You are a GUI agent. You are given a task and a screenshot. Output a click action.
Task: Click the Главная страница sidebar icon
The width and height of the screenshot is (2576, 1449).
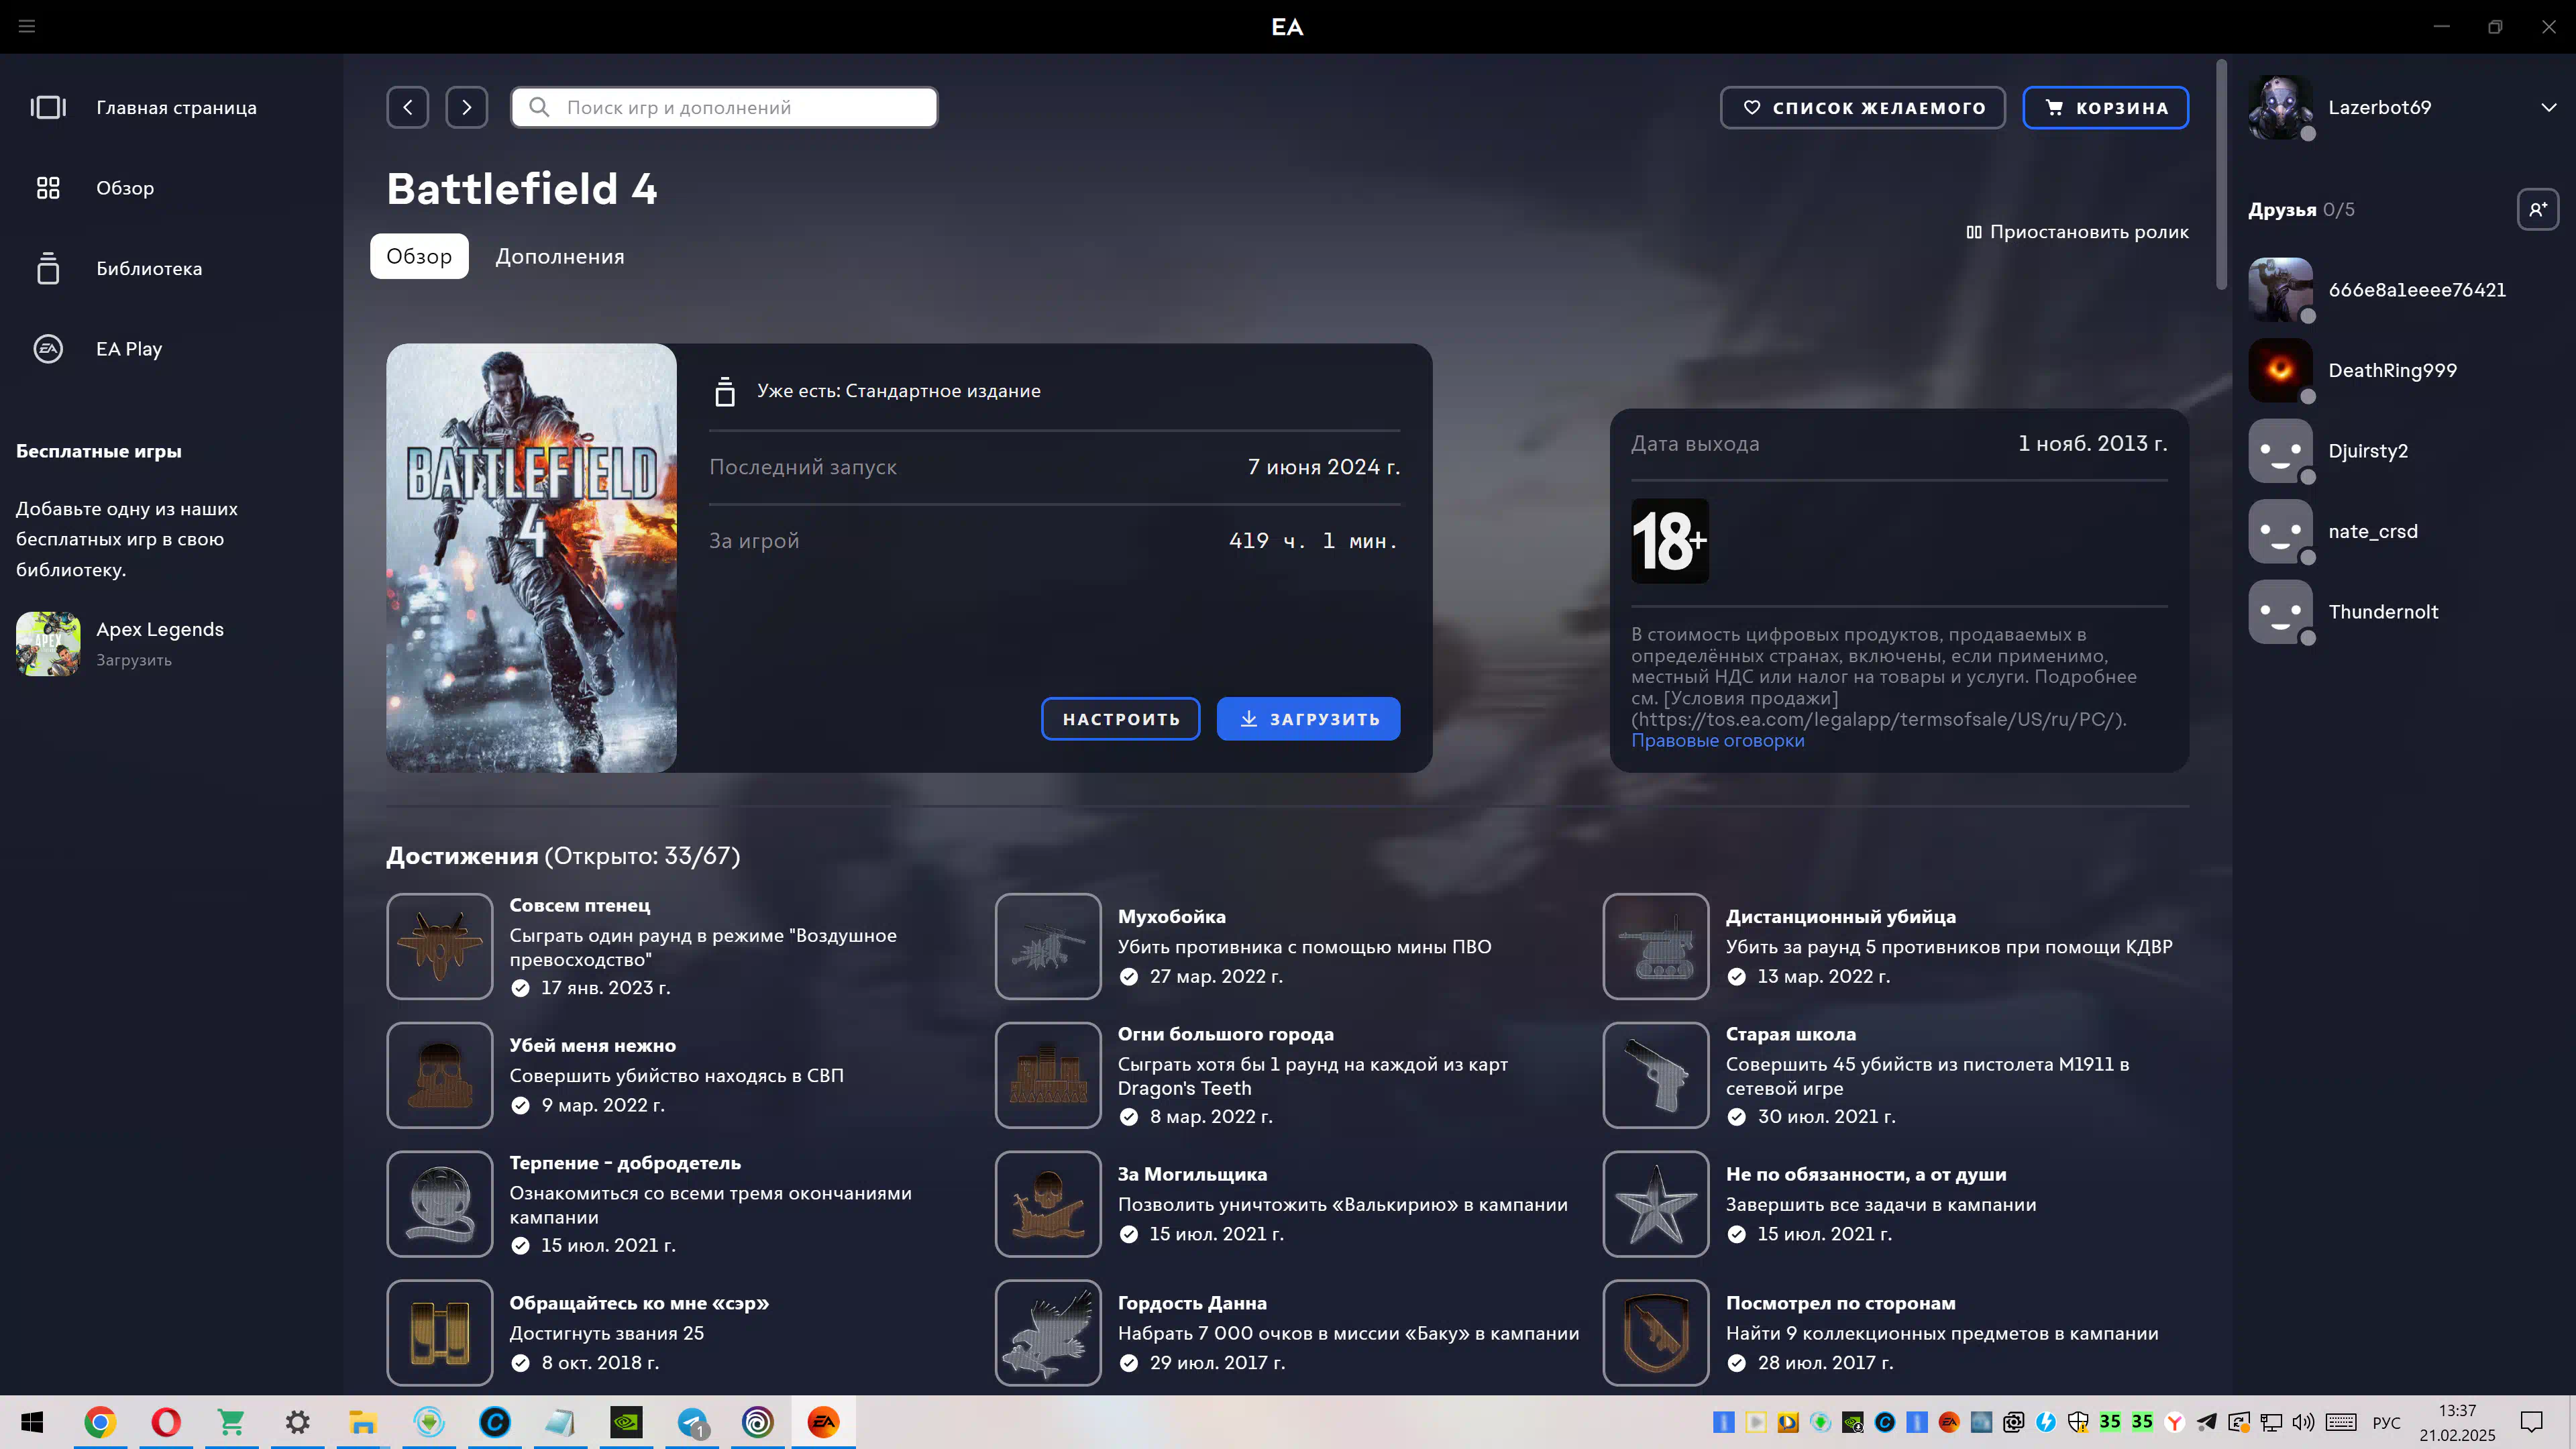[48, 107]
